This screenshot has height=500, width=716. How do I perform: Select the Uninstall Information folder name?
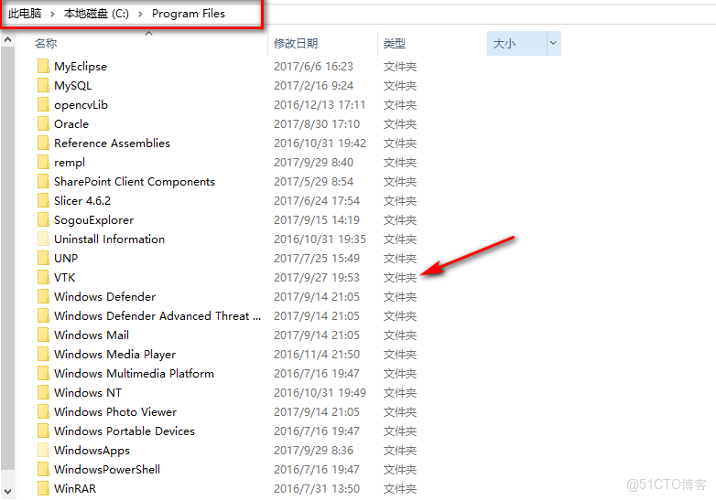pos(109,239)
